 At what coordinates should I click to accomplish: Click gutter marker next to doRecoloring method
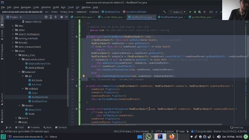coord(76,86)
